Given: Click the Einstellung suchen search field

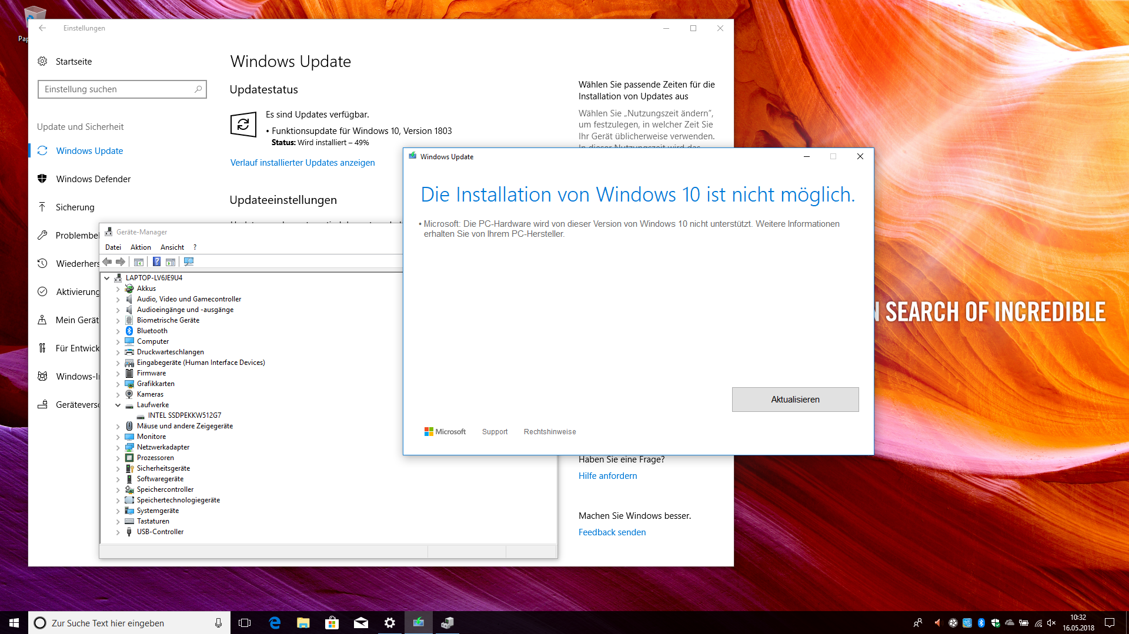Looking at the screenshot, I should pyautogui.click(x=122, y=89).
